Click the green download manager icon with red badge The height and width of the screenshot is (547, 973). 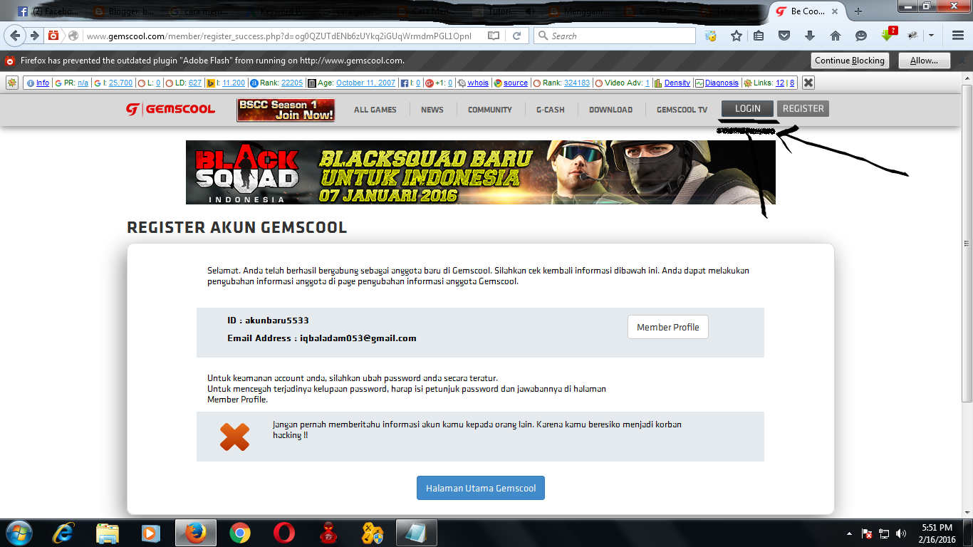pyautogui.click(x=889, y=34)
